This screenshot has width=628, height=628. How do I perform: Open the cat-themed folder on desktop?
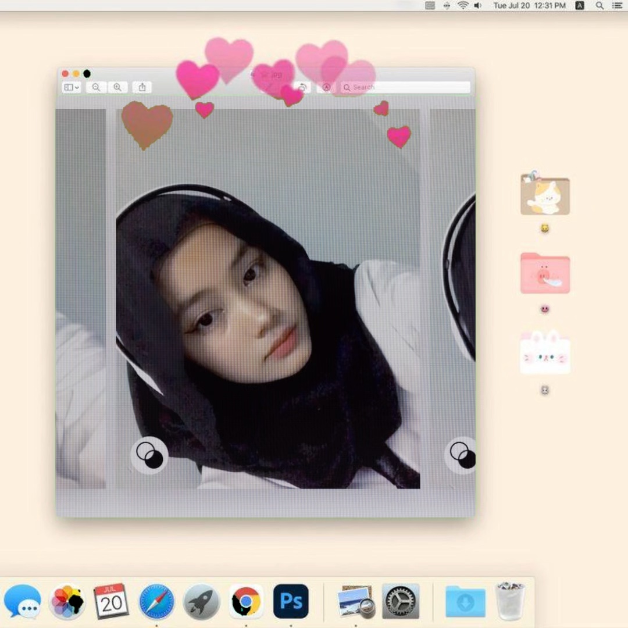coord(545,195)
